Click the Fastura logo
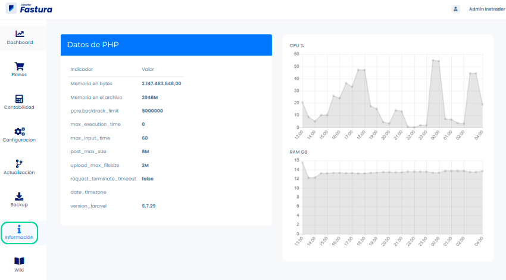Viewport: 506px width, 280px height. (x=29, y=9)
